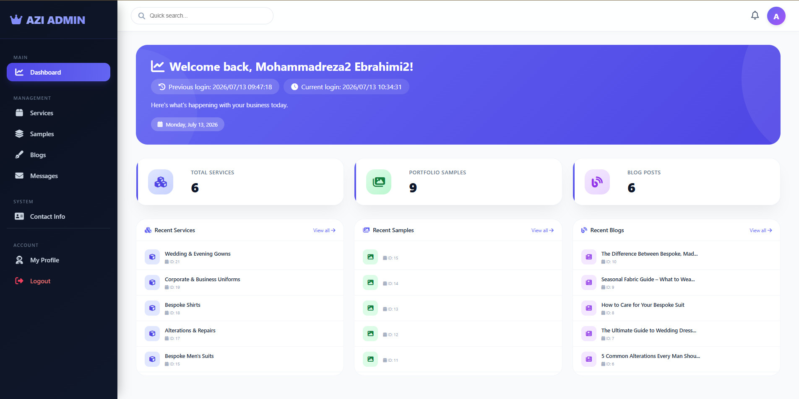Select the sample thumbnail icon with ID 15
The image size is (799, 399).
(x=370, y=257)
